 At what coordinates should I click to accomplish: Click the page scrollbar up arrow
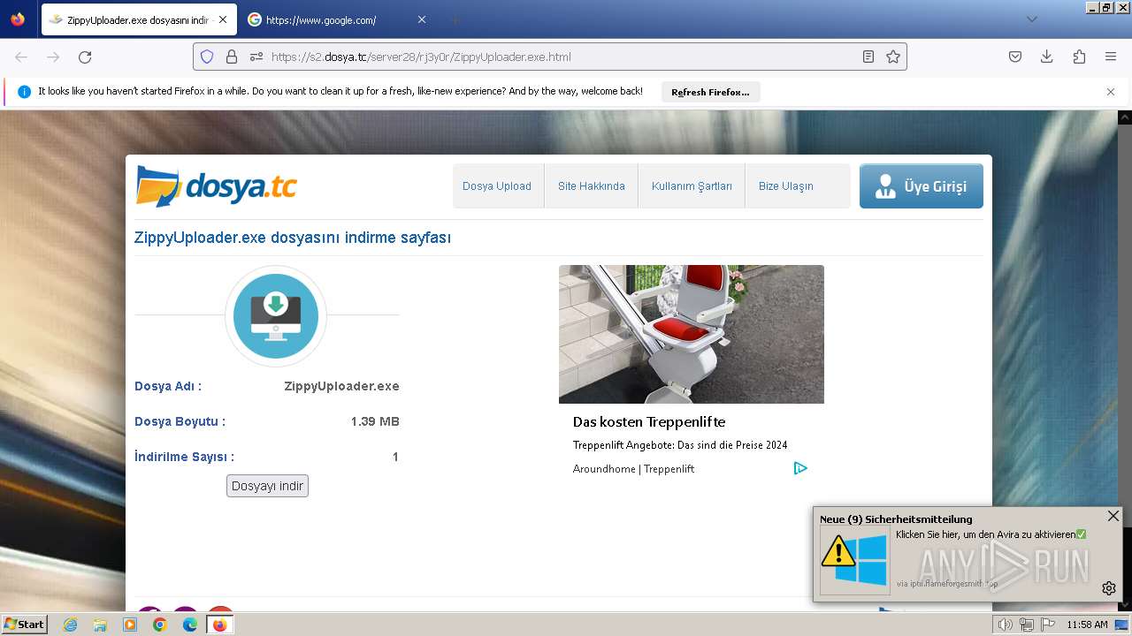coord(1125,117)
